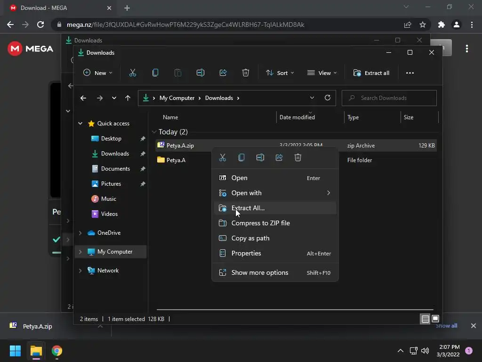This screenshot has width=482, height=362.
Task: Open MEGA page three-dot options menu
Action: [x=467, y=49]
